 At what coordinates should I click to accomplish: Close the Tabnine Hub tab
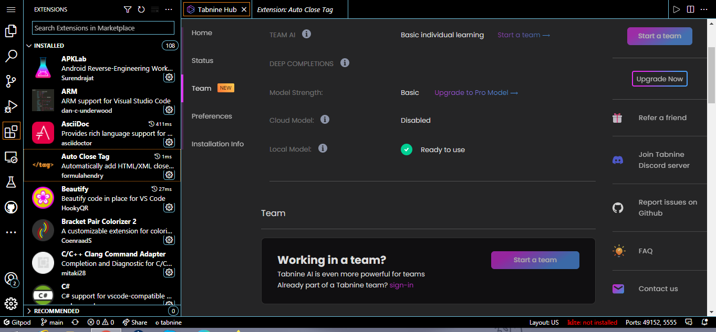coord(244,9)
